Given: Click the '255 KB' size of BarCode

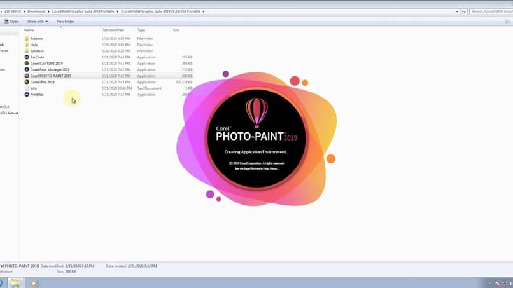Looking at the screenshot, I should 187,57.
